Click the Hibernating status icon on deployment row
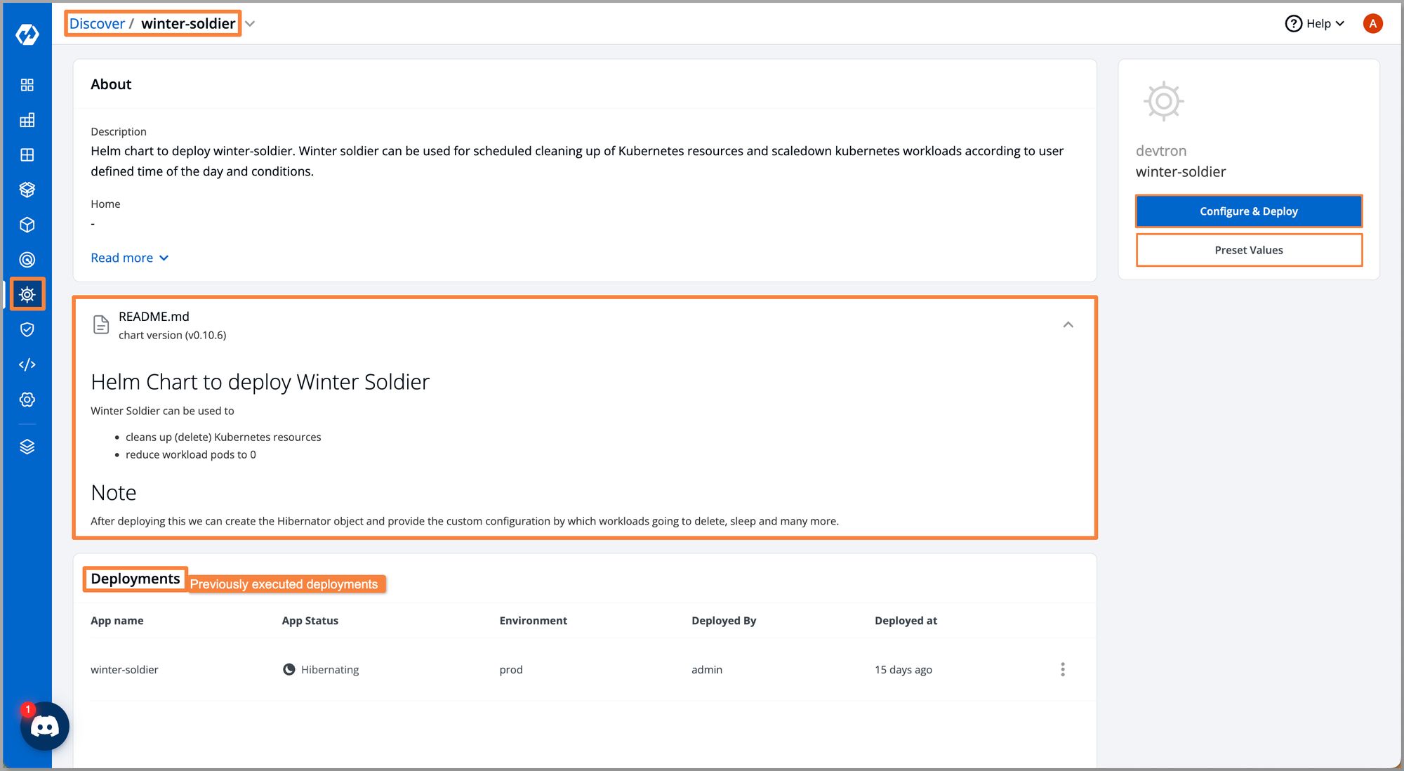Screen dimensions: 1404x771 click(x=289, y=668)
